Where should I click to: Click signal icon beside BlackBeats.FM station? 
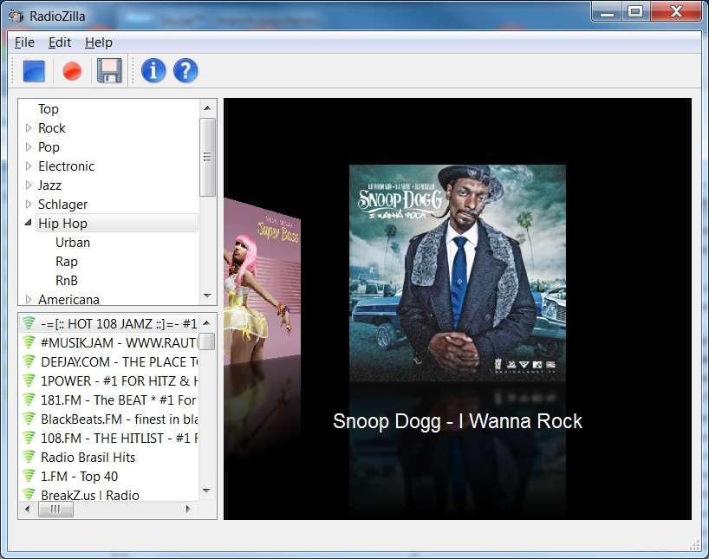pos(29,419)
